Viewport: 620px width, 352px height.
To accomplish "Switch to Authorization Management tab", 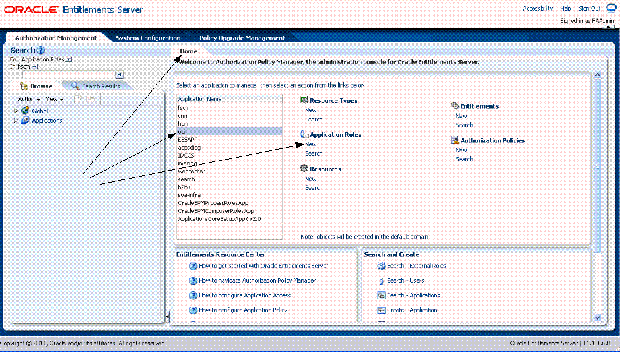I will [x=55, y=38].
